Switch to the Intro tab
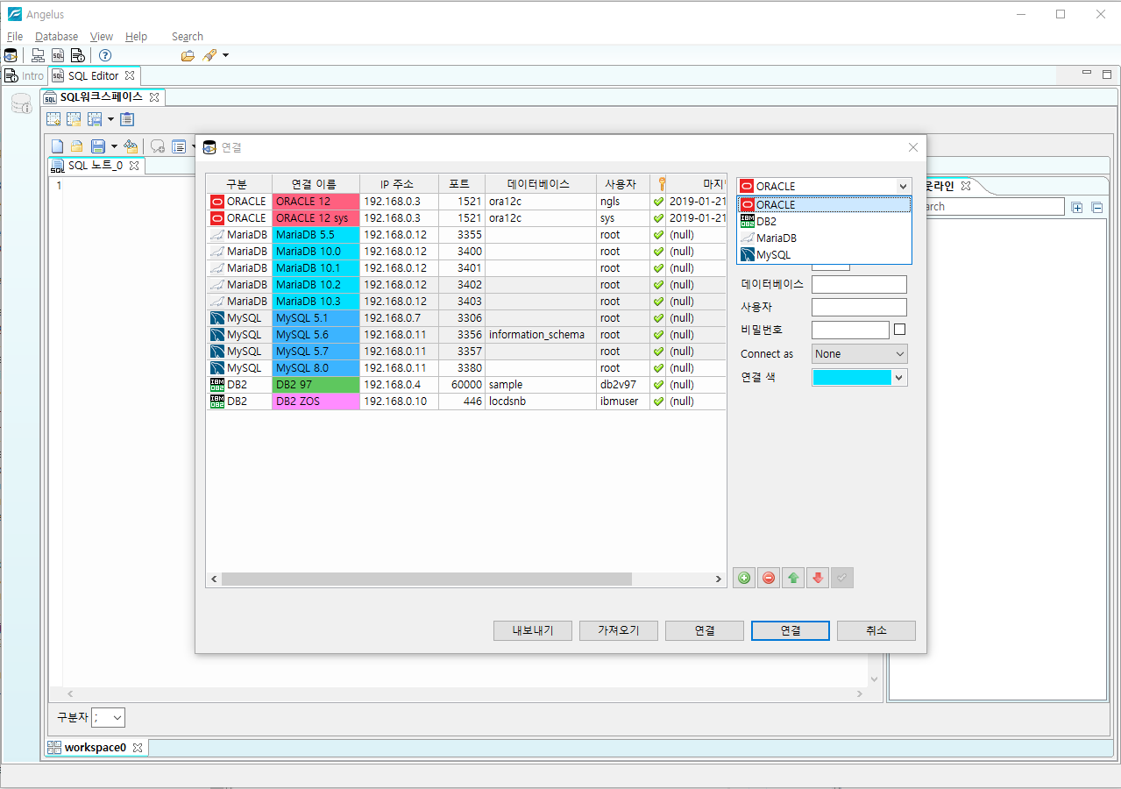Screen dimensions: 1121x789 point(25,75)
